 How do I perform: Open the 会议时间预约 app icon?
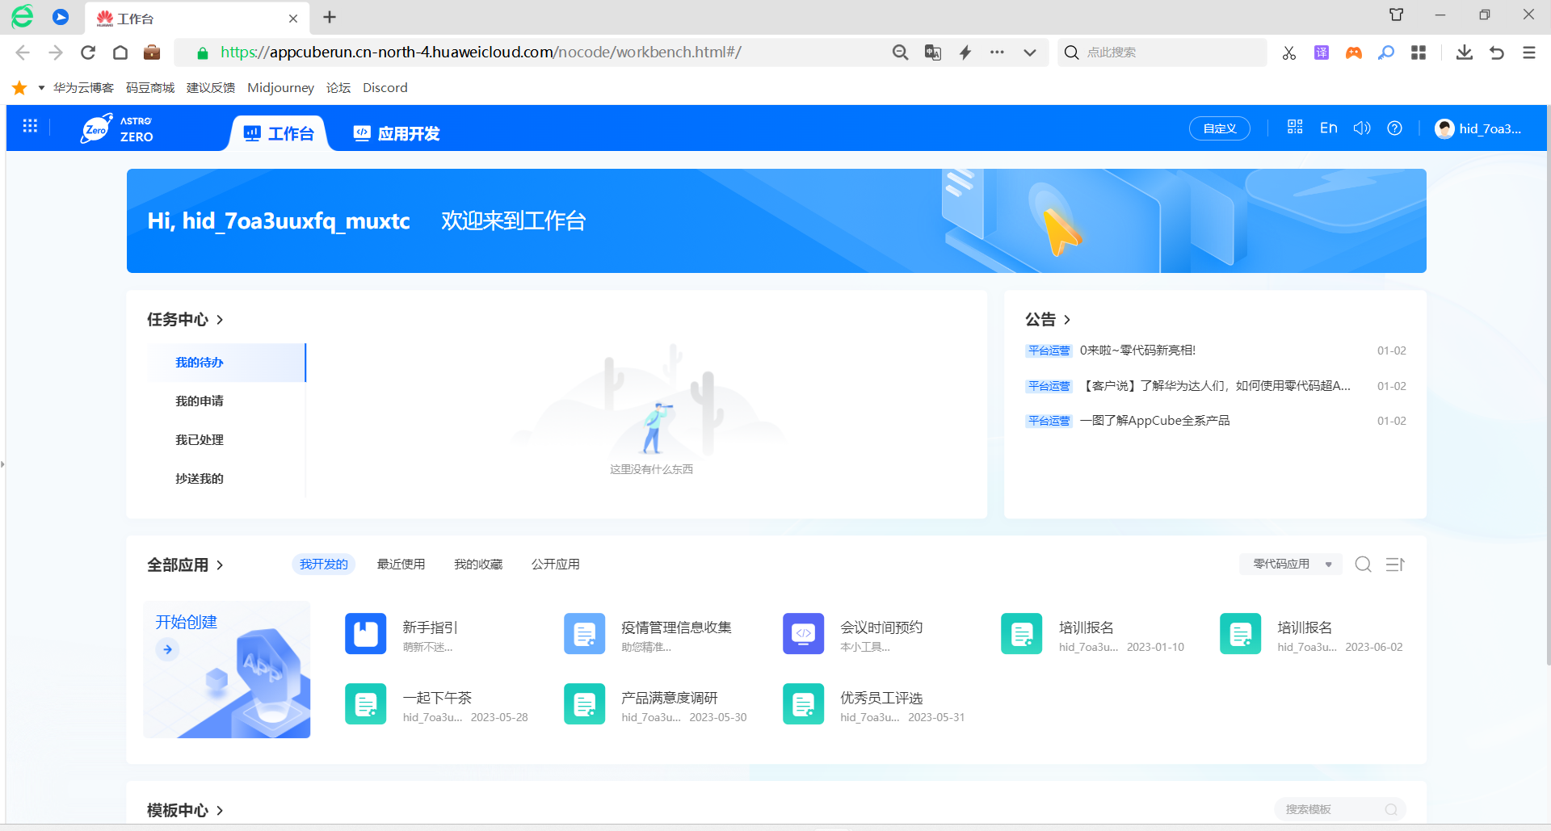[804, 633]
